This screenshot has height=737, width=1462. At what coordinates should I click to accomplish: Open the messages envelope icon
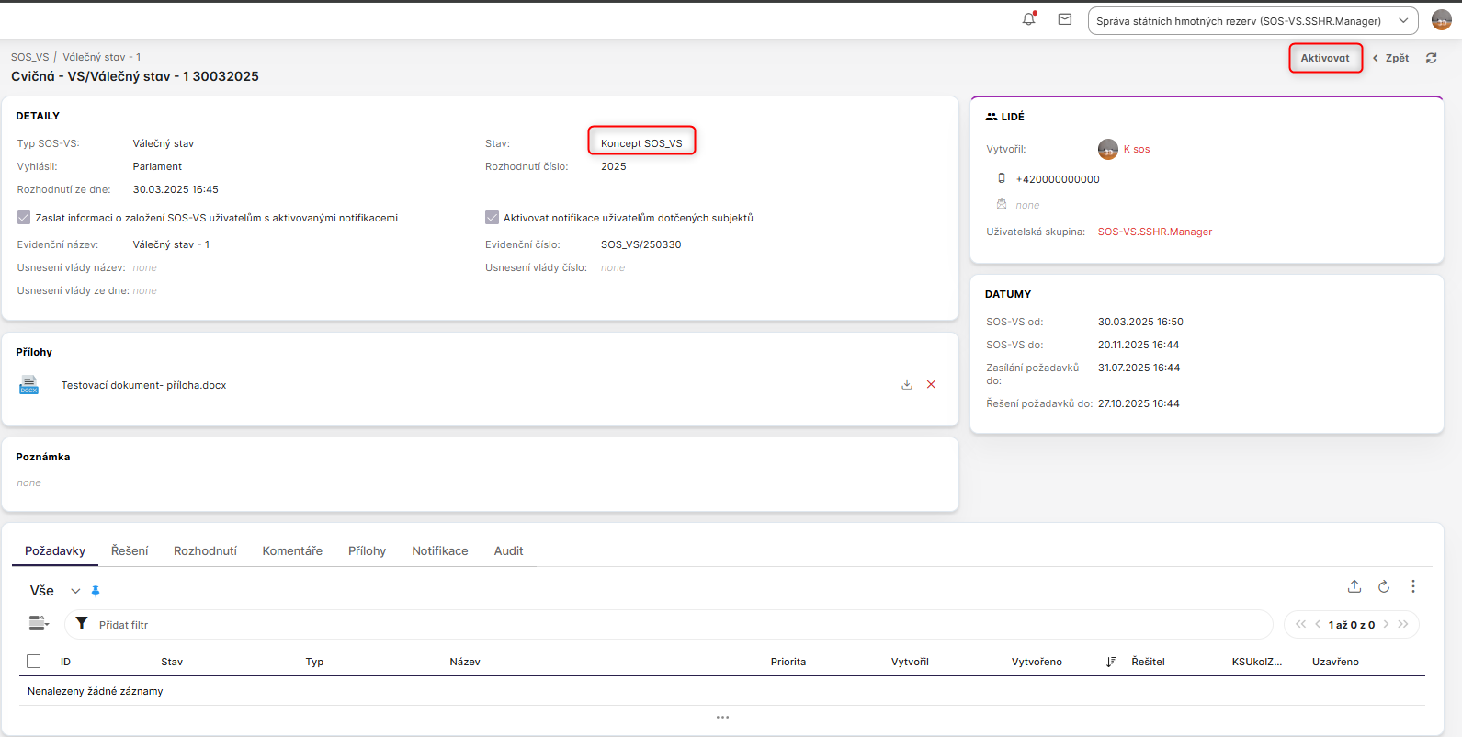coord(1065,19)
